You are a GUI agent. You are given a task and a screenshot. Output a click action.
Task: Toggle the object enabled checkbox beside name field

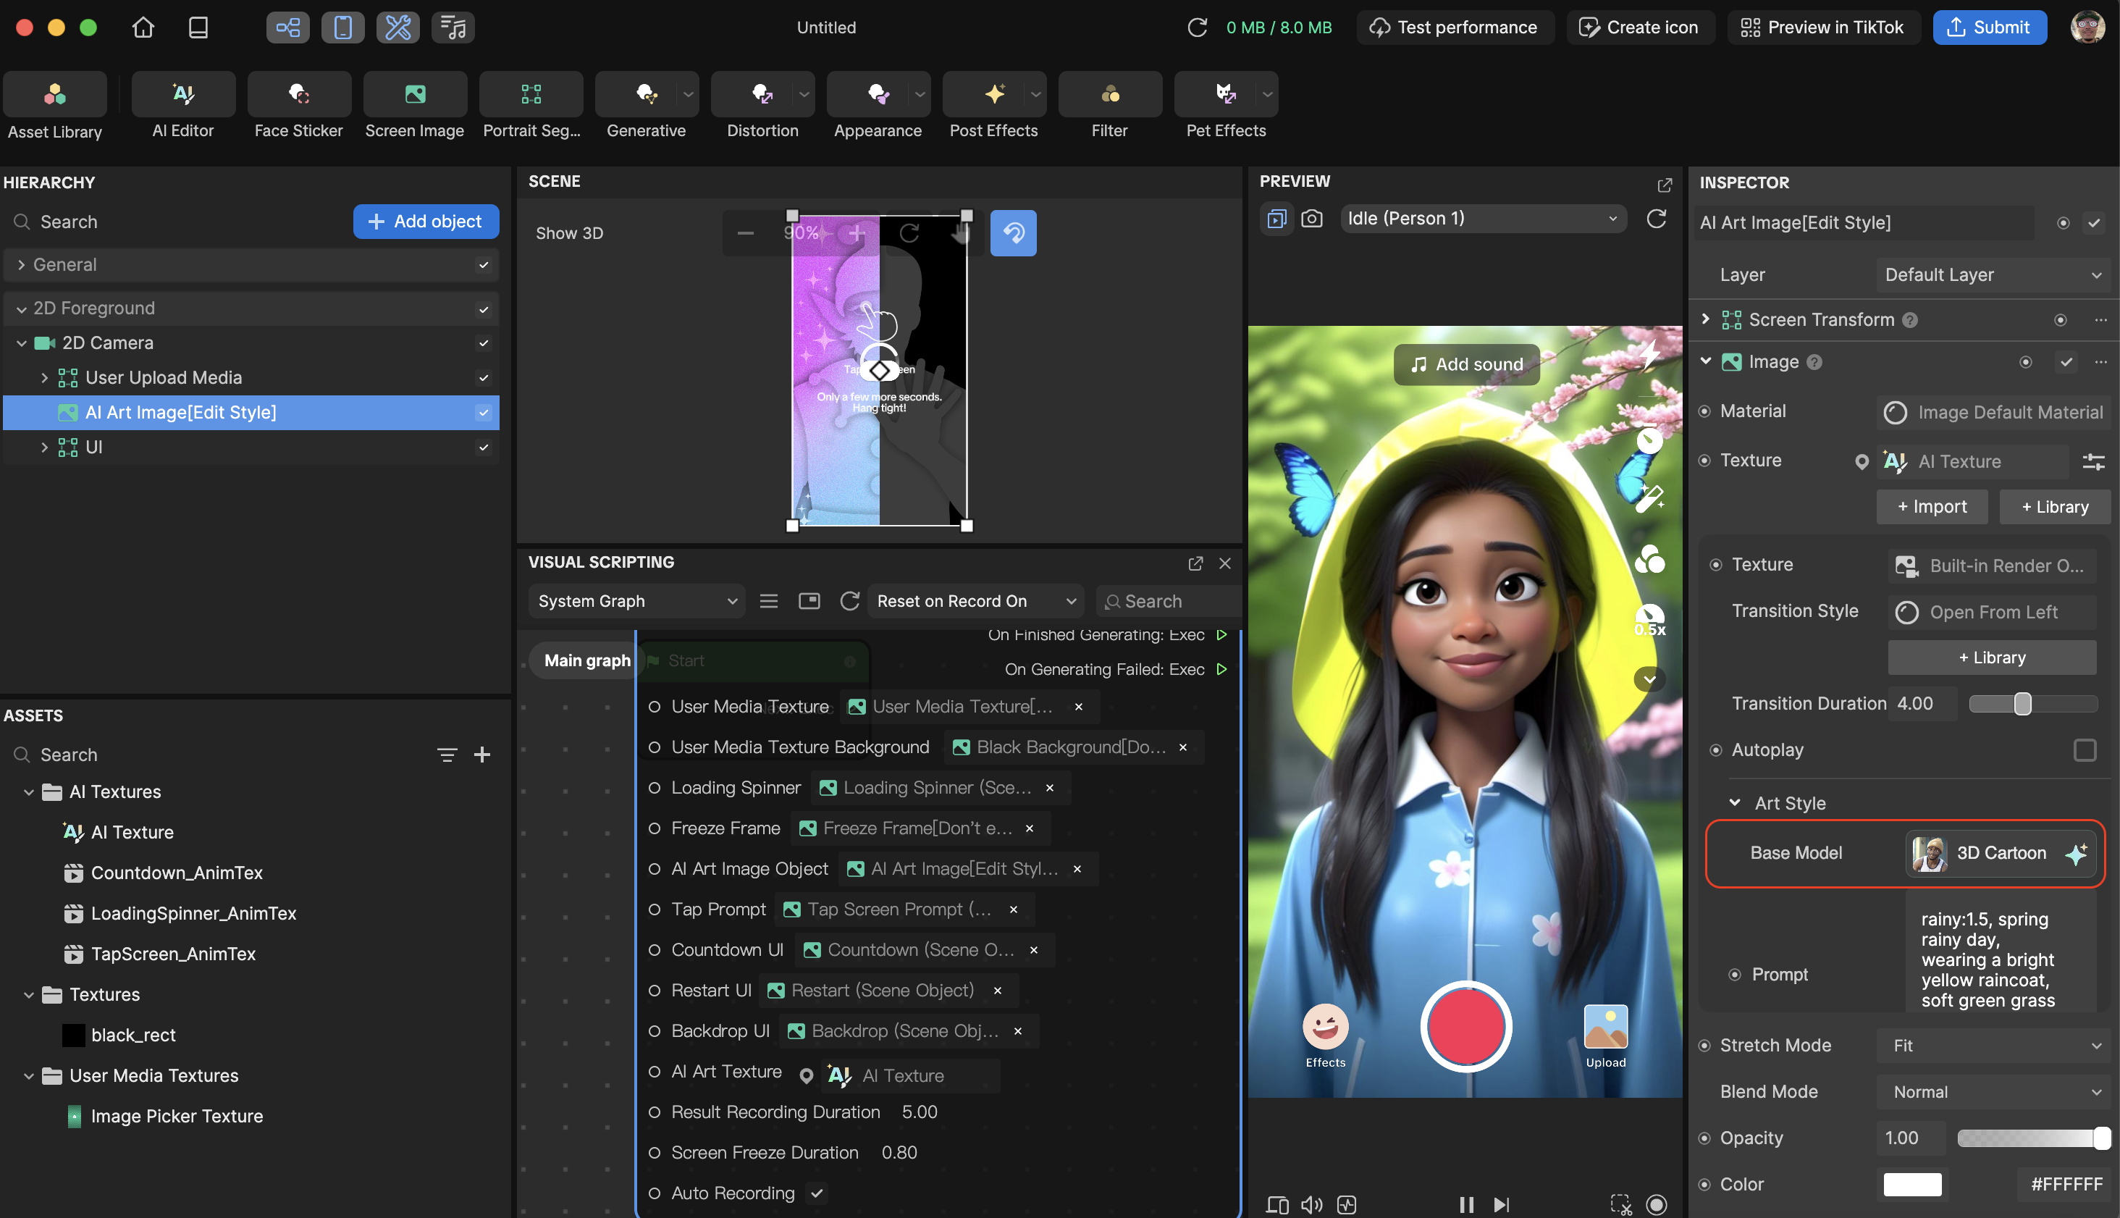(2094, 223)
